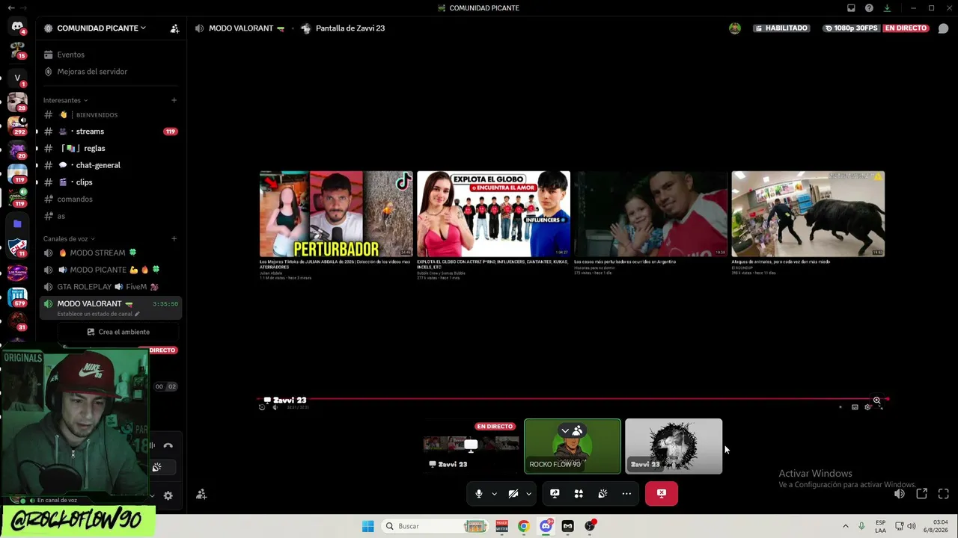
Task: Invite members to COMUNIDAD PICANTE server
Action: coord(174,28)
